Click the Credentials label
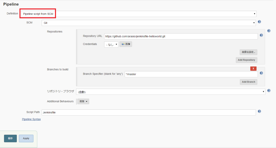This screenshot has width=276, height=148. tap(90, 44)
